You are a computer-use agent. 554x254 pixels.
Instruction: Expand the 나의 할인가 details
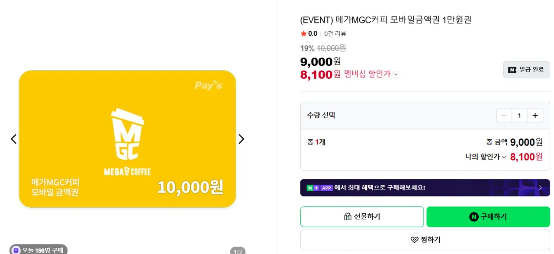point(504,157)
